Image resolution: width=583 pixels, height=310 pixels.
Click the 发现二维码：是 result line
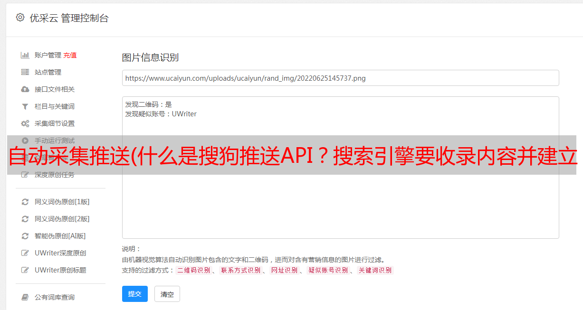[x=149, y=104]
